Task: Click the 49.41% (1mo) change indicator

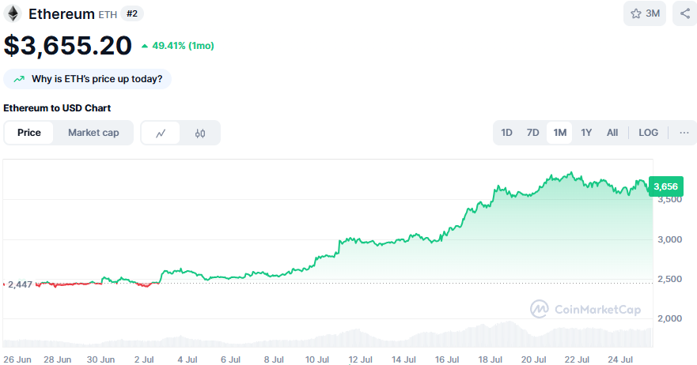Action: tap(177, 46)
